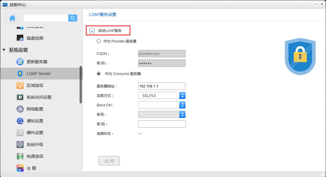The image size is (326, 177).
Task: Click the 硬件设置 tools icon
Action: coord(20,133)
